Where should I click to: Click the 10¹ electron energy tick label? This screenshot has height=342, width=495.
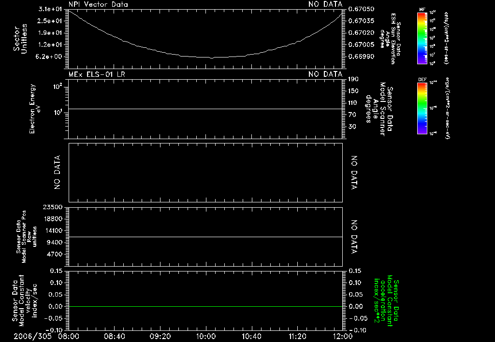[58, 113]
